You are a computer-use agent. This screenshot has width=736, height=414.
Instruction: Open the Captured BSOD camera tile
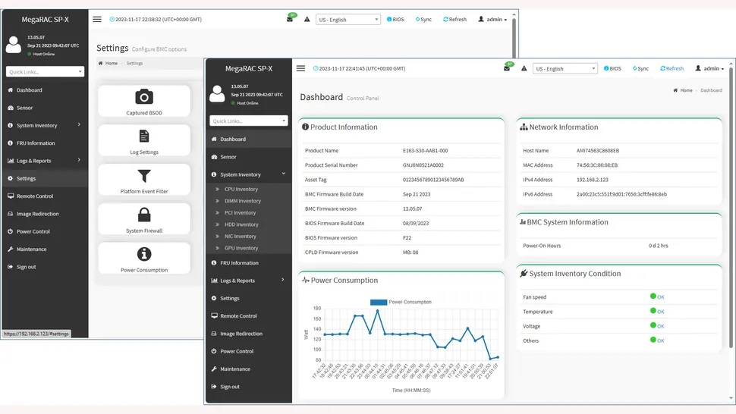click(144, 101)
